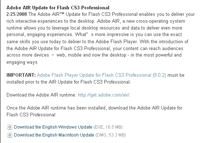Viewport: 200px width, 143px height.
Task: Click 'installed prior to the AIR Update' sentence
Action: point(69,82)
